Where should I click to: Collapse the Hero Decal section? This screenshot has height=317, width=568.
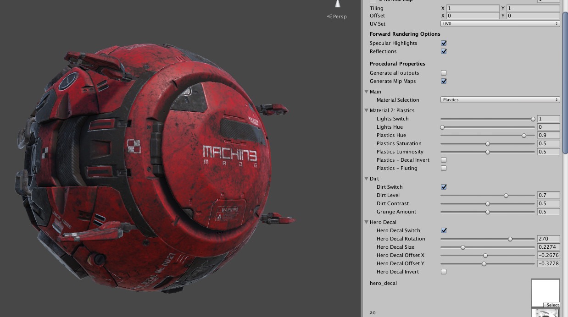click(367, 222)
